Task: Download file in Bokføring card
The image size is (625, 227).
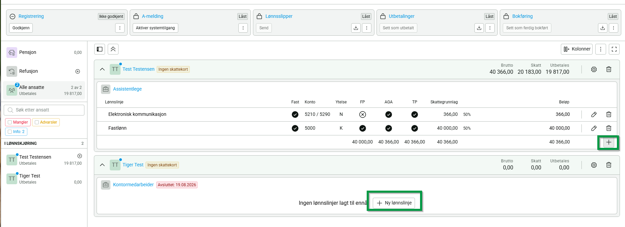Action: click(603, 28)
